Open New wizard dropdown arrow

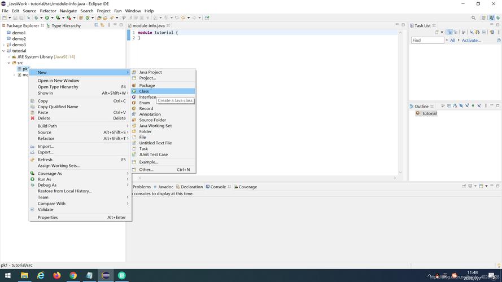click(10, 18)
